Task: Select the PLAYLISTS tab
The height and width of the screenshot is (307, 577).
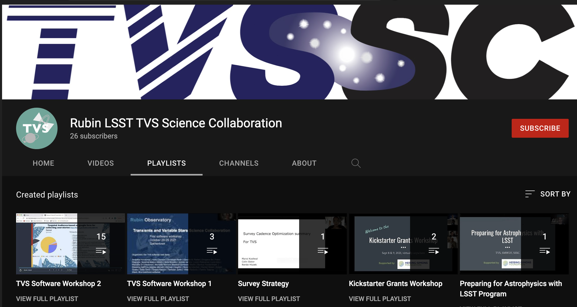Action: coord(166,163)
